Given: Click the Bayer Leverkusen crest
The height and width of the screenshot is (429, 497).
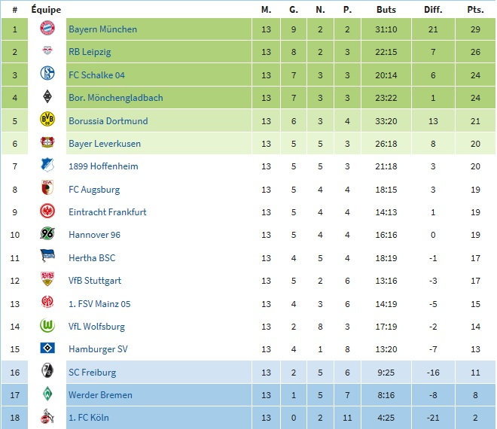Looking at the screenshot, I should point(47,143).
